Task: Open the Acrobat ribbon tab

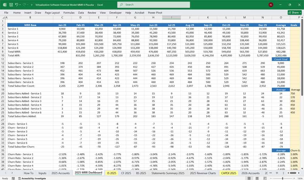Action: coord(140,12)
